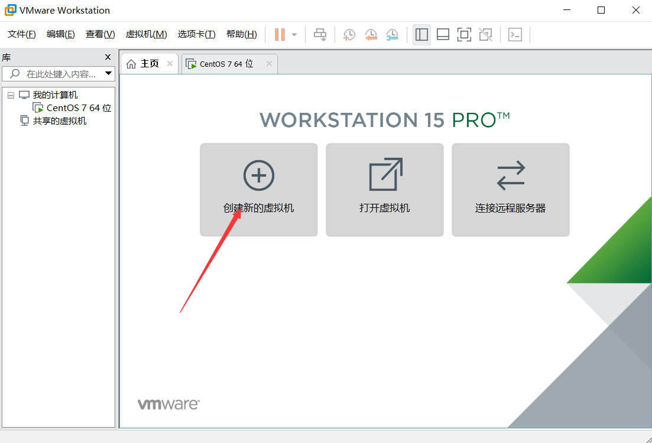This screenshot has height=443, width=652.
Task: Open the 文件(F) menu
Action: pos(22,34)
